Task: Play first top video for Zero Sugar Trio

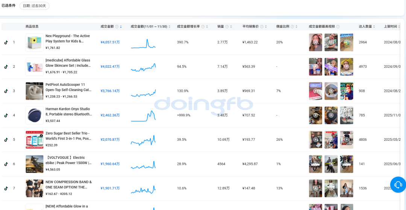Action: [315, 140]
